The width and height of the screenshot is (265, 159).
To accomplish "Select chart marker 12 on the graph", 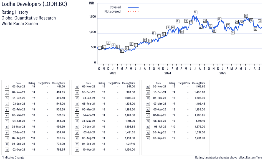I will (153, 33).
